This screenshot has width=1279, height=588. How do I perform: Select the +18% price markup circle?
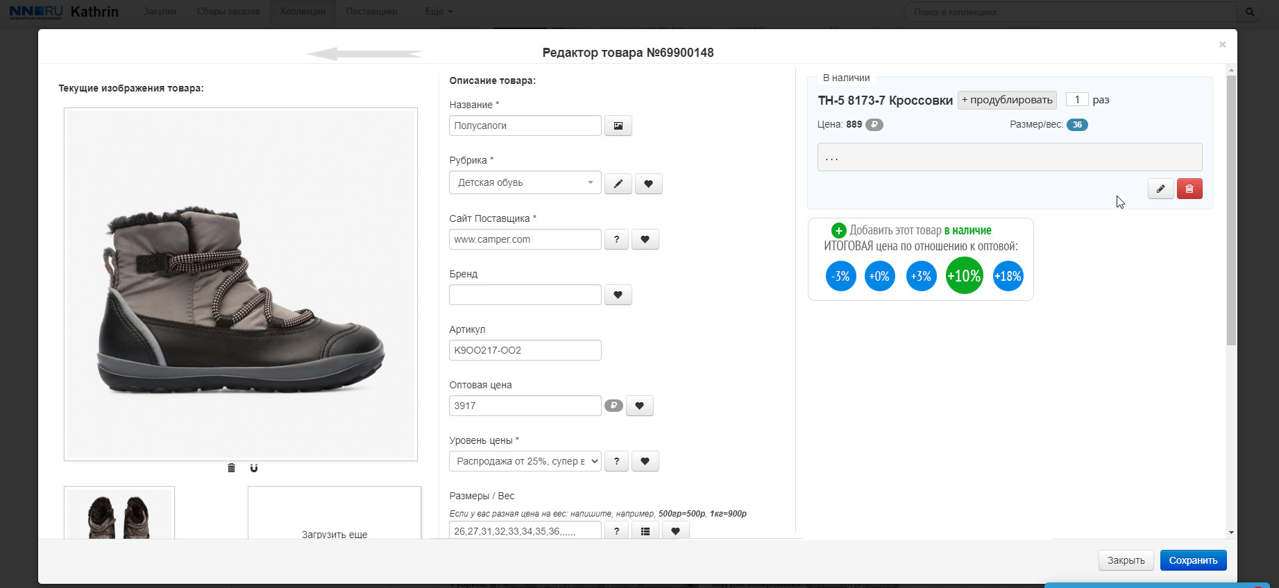(1008, 276)
